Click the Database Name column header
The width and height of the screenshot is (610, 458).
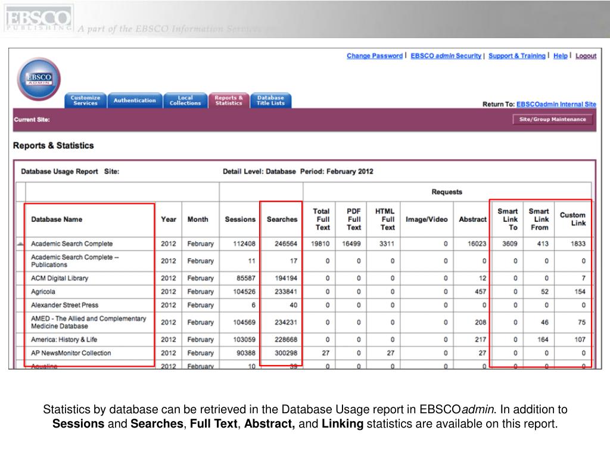tap(57, 219)
